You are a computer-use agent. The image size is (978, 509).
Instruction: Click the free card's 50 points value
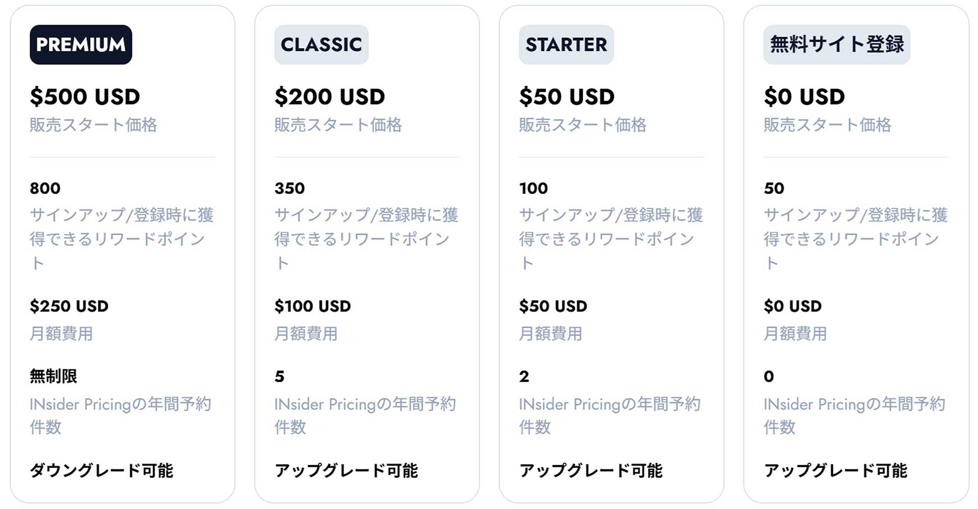[774, 188]
